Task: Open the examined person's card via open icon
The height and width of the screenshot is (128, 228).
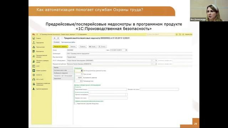Action: [156, 60]
